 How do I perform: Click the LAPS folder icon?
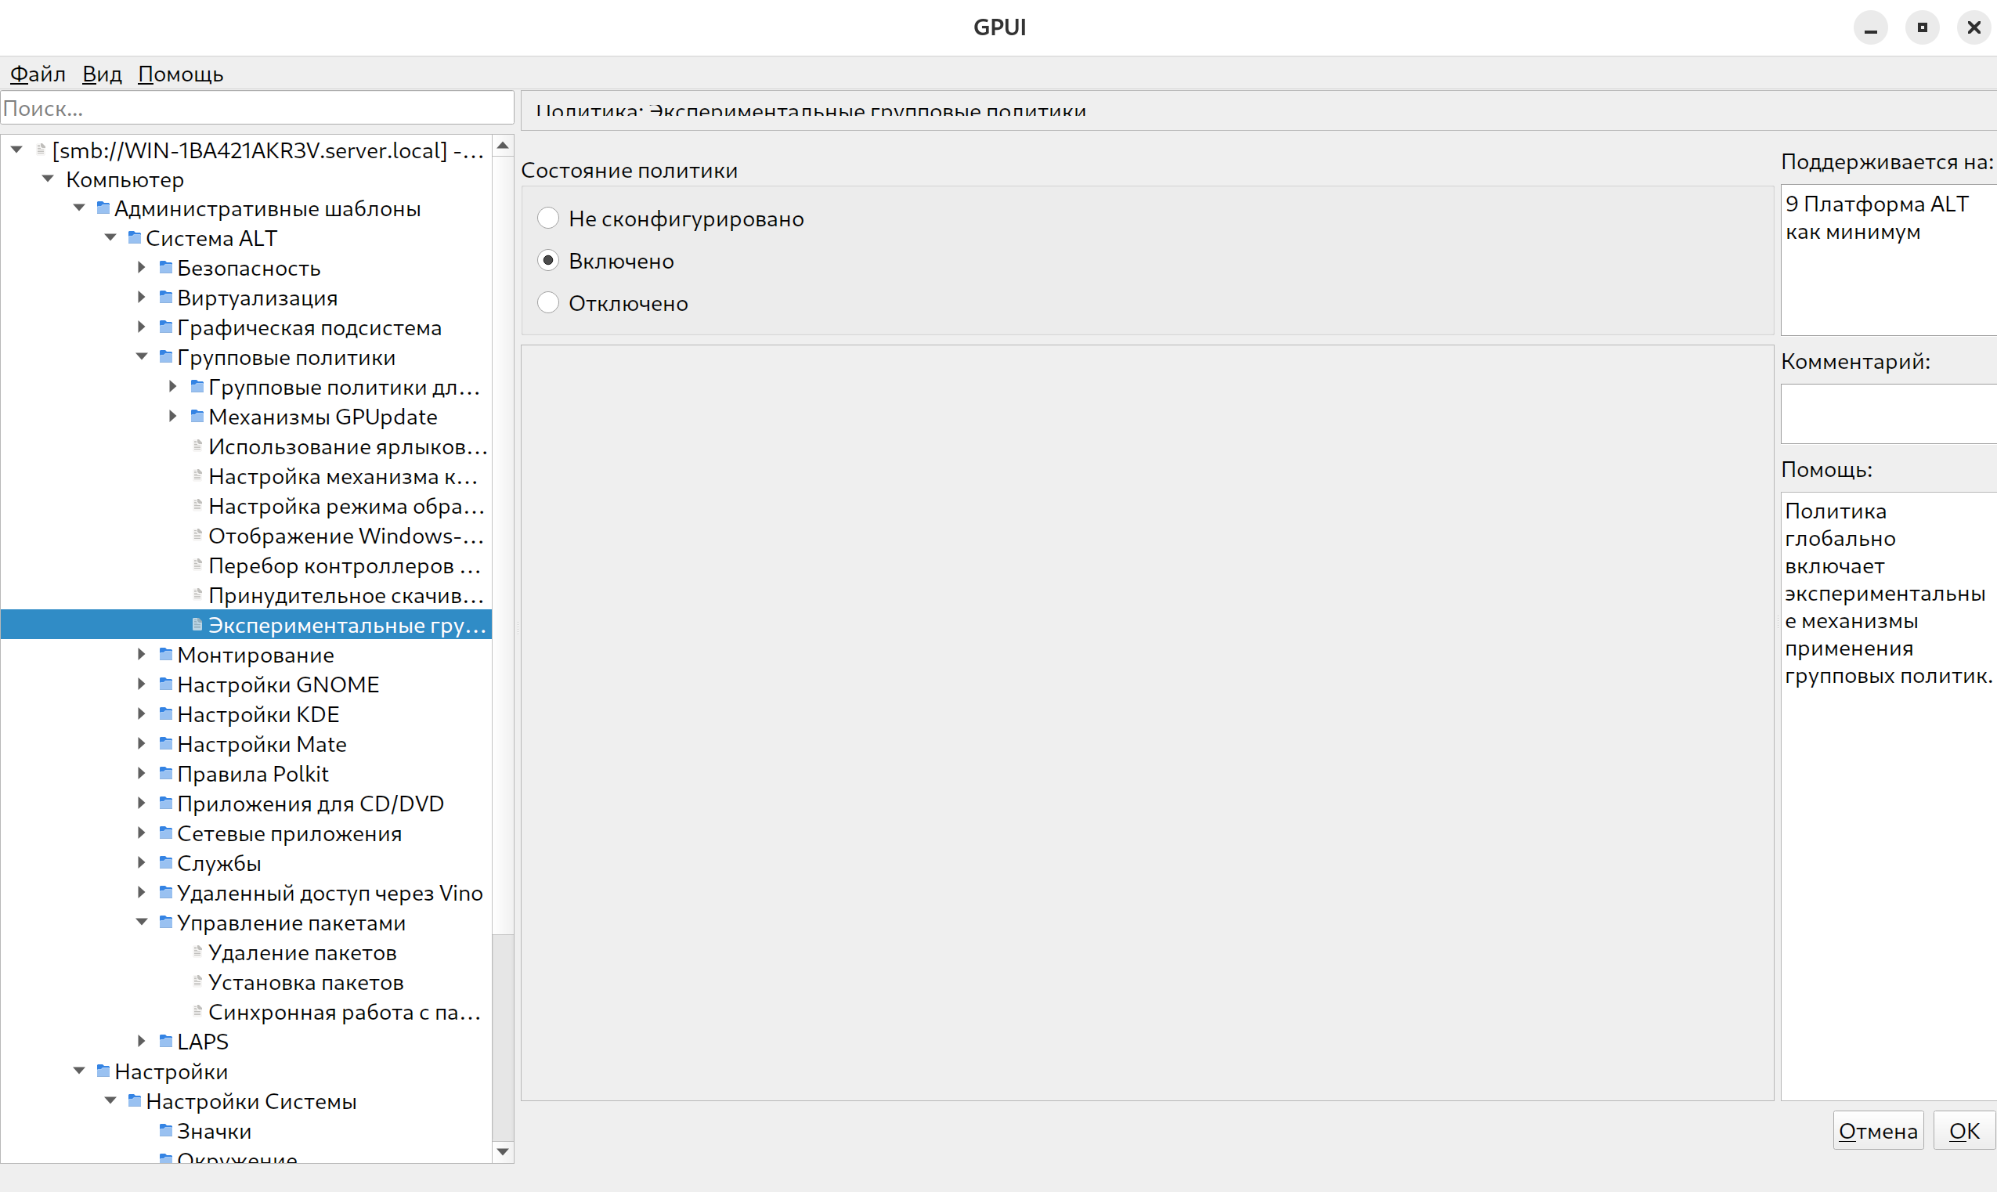click(x=166, y=1041)
